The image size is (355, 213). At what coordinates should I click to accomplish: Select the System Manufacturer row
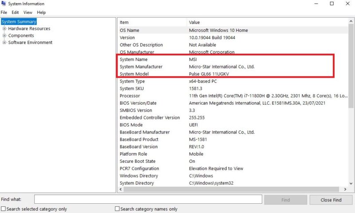click(233, 67)
